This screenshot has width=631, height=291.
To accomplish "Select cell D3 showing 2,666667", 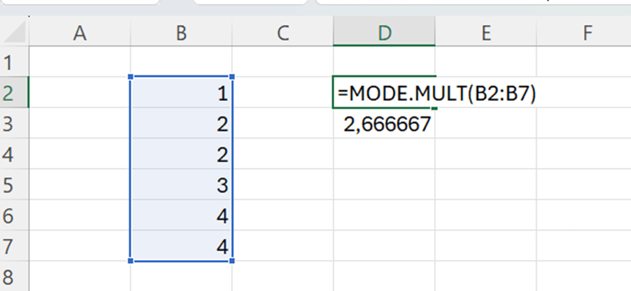I will [x=384, y=124].
